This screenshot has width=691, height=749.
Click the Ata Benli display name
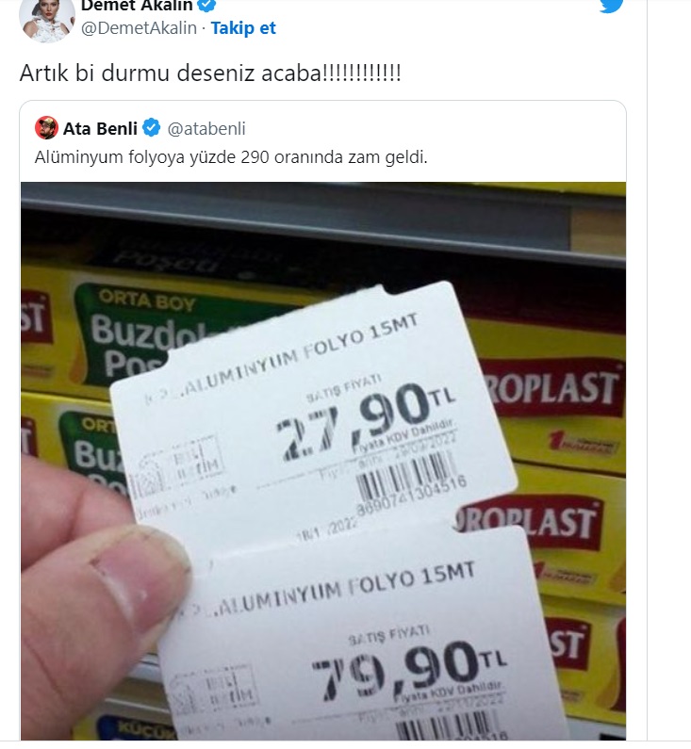click(x=100, y=128)
